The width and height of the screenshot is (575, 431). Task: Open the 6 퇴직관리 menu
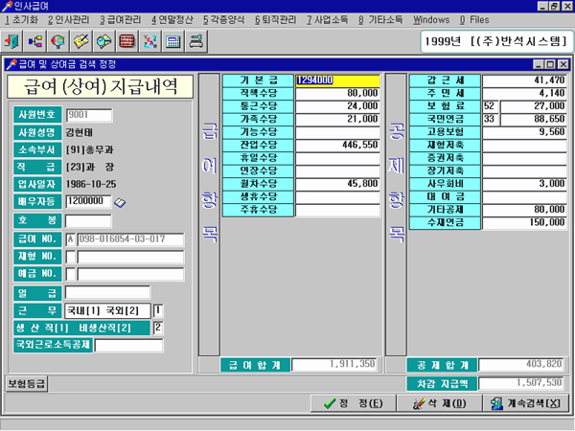[277, 19]
